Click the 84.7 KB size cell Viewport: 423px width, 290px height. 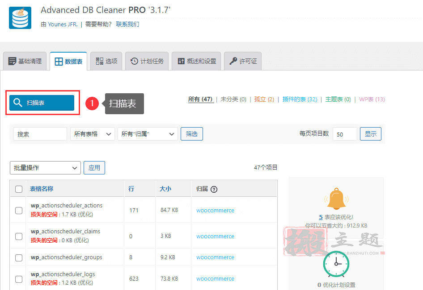point(169,210)
